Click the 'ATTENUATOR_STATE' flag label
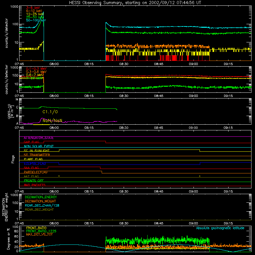This screenshot has width=255, height=255. (x=39, y=138)
